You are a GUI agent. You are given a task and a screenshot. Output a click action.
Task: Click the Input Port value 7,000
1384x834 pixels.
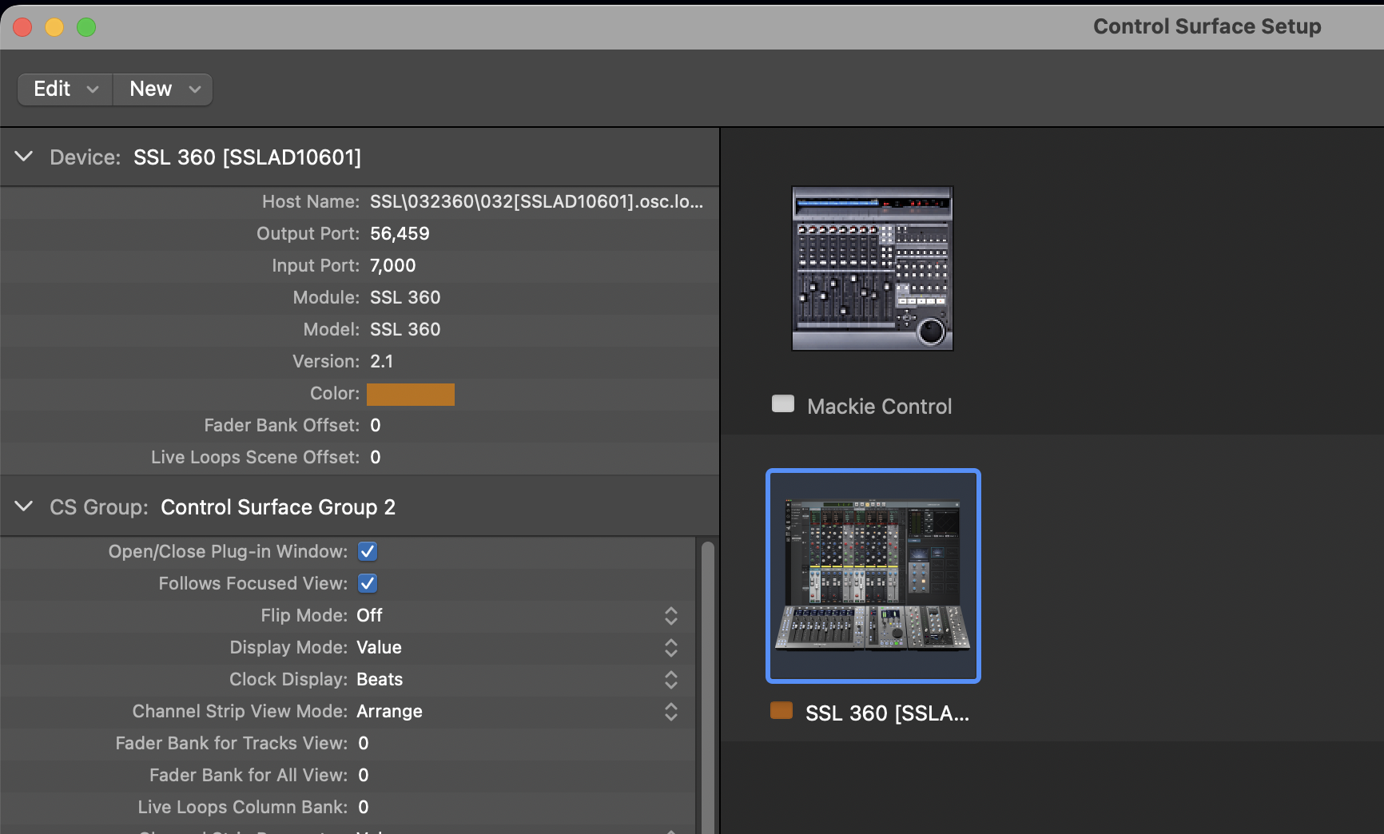coord(393,265)
